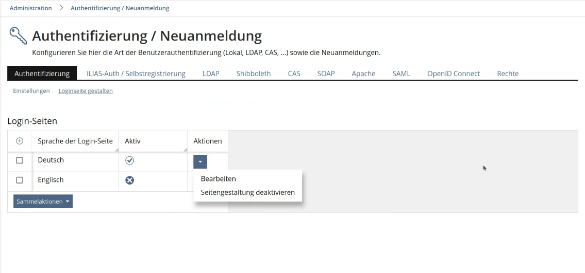Click the Einstellungen sub-tab link
This screenshot has width=585, height=273.
coord(31,91)
